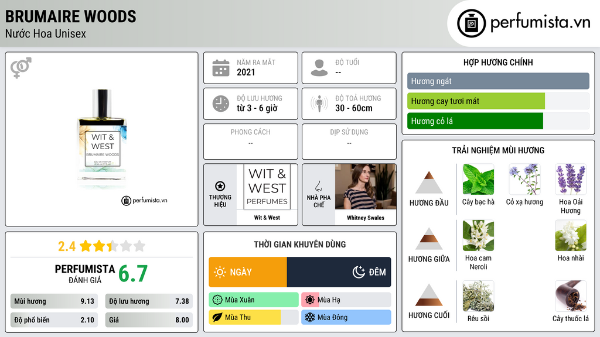Click the Cây bạc hà mint image
The width and height of the screenshot is (600, 337).
click(x=478, y=180)
